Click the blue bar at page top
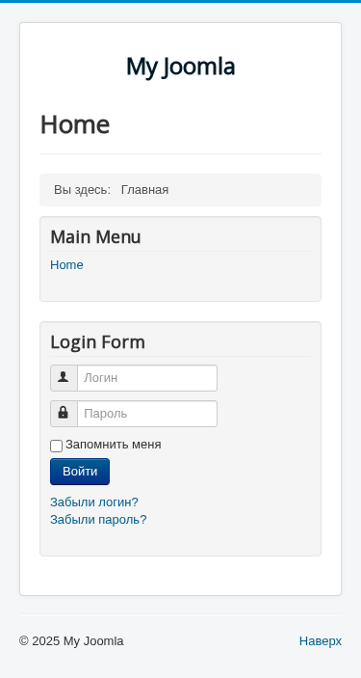 tap(181, 1)
